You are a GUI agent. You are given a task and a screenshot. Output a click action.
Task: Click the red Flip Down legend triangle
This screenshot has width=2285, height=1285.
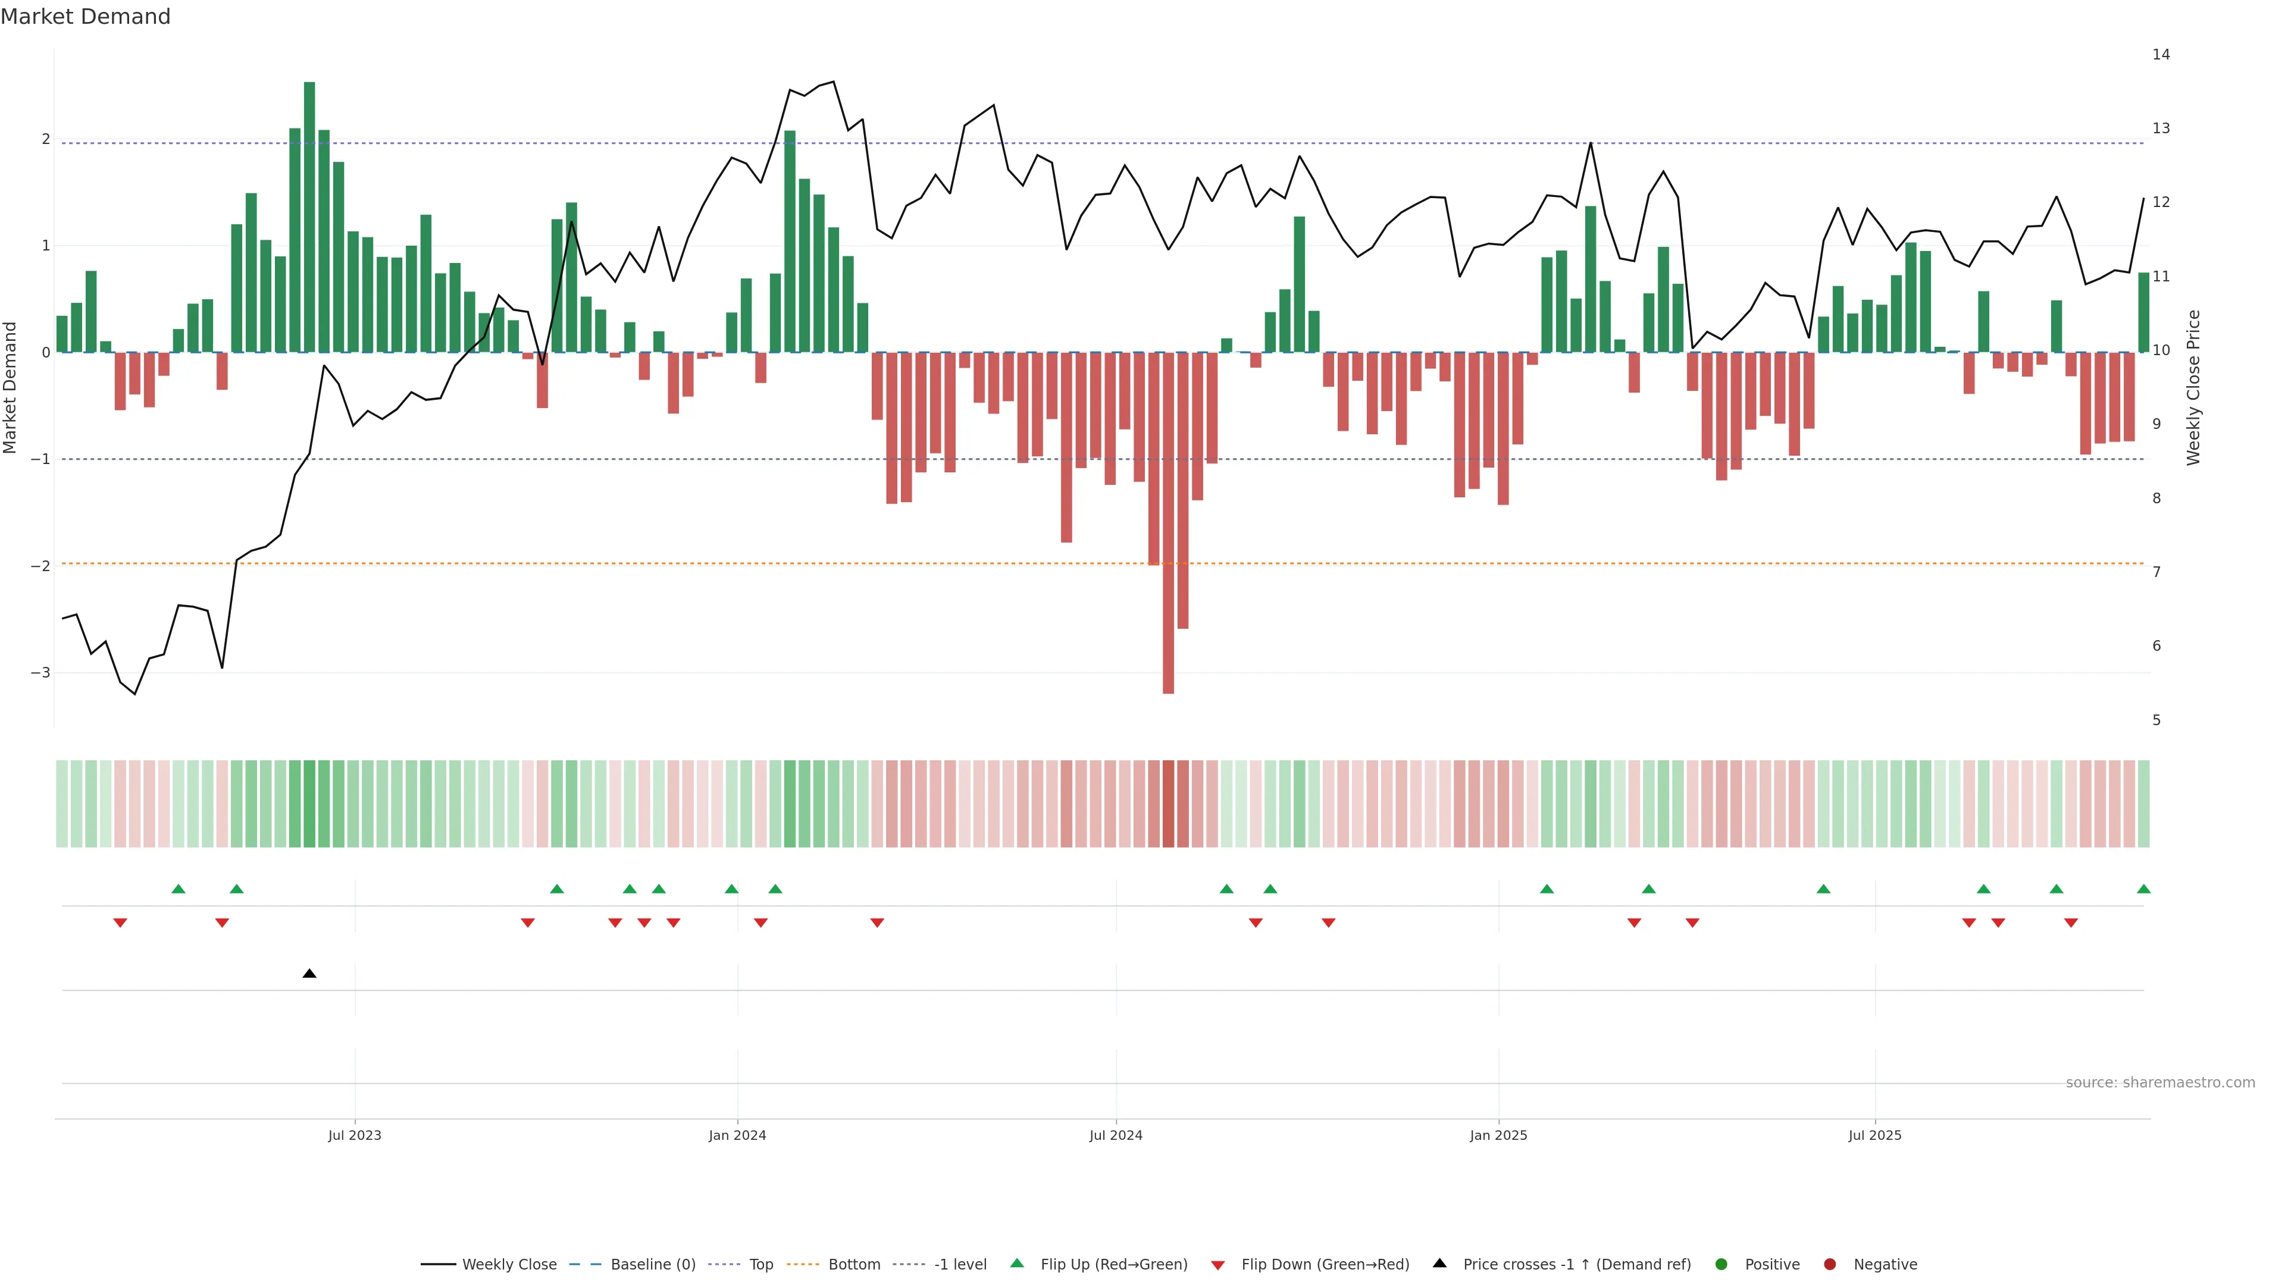1218,1265
